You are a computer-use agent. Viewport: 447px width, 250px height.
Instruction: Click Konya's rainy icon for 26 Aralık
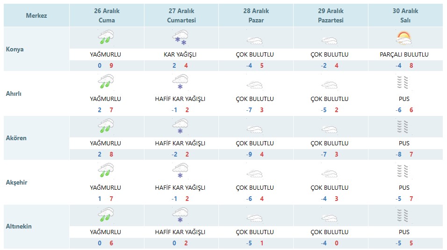[106, 37]
